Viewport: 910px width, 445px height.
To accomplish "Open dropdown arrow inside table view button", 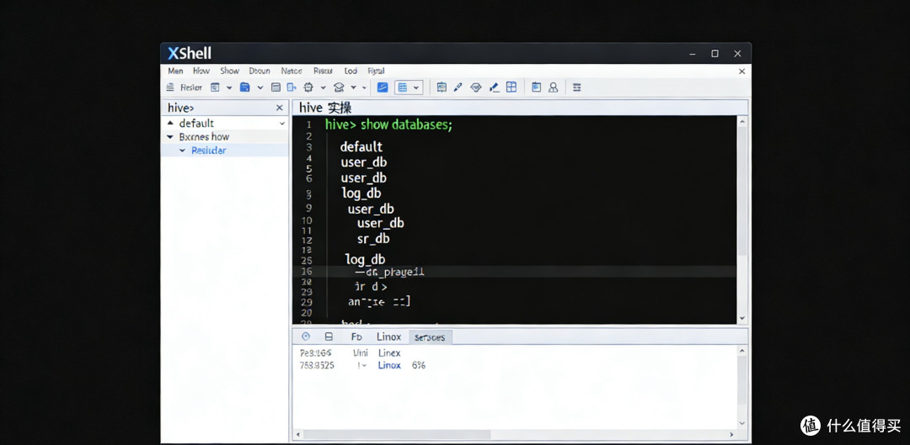I will (x=417, y=88).
